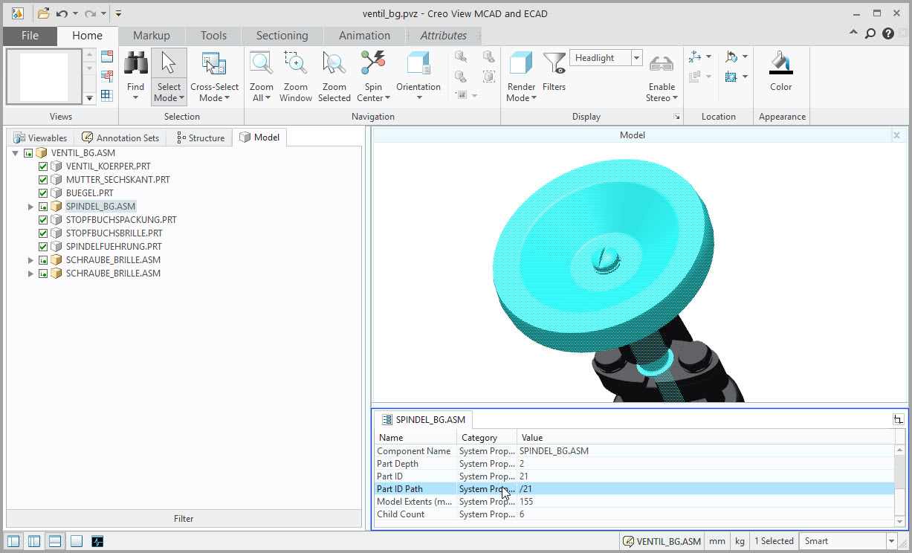Switch to the Sectioning ribbon tab

coord(282,36)
